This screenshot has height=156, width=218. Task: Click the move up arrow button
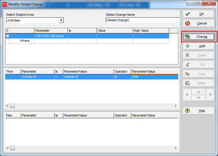[x=199, y=92]
